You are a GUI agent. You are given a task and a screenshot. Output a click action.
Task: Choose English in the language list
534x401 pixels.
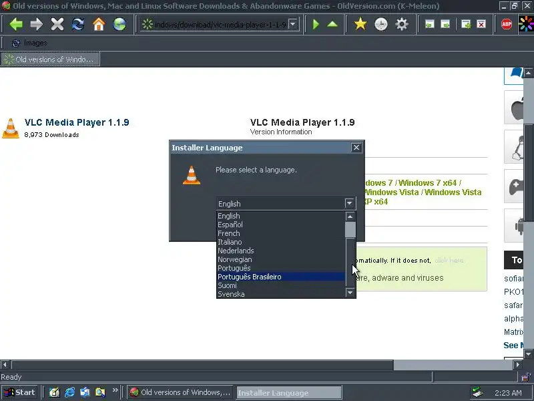coord(281,216)
